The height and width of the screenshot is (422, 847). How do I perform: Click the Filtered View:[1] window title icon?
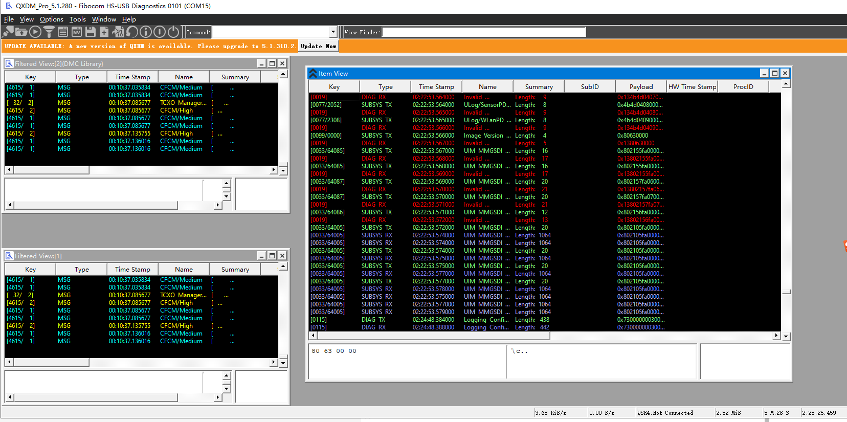(x=9, y=256)
